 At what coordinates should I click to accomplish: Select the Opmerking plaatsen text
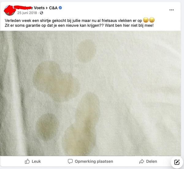pos(94,161)
